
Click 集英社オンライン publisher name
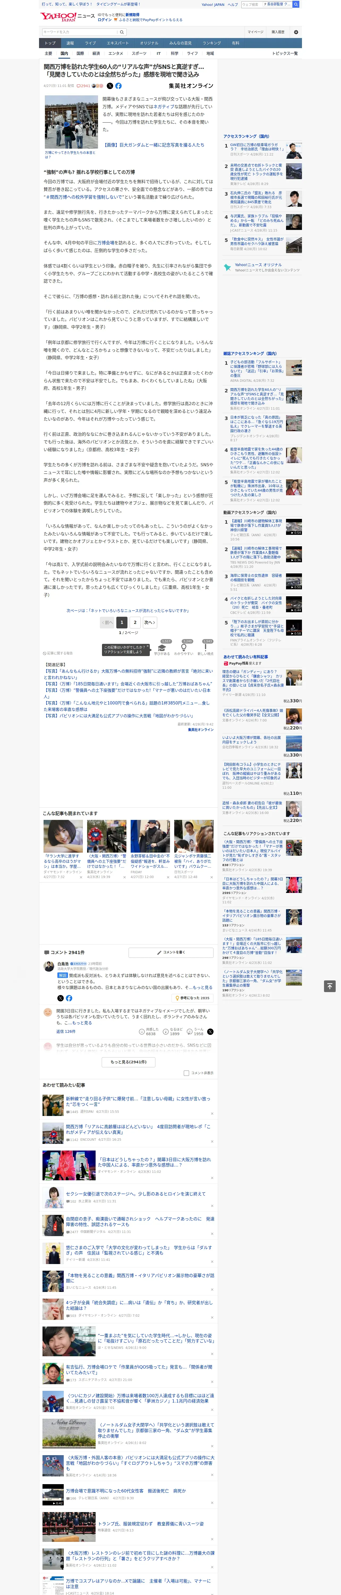click(191, 86)
